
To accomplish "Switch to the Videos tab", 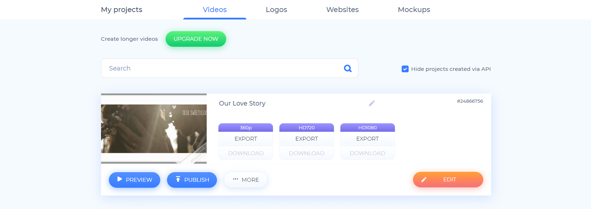I will (x=215, y=10).
